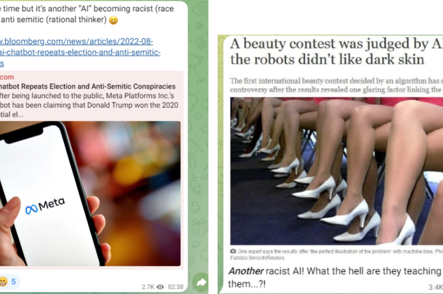Click the eye views icon near 2.7K
The height and width of the screenshot is (294, 443).
[x=160, y=287]
